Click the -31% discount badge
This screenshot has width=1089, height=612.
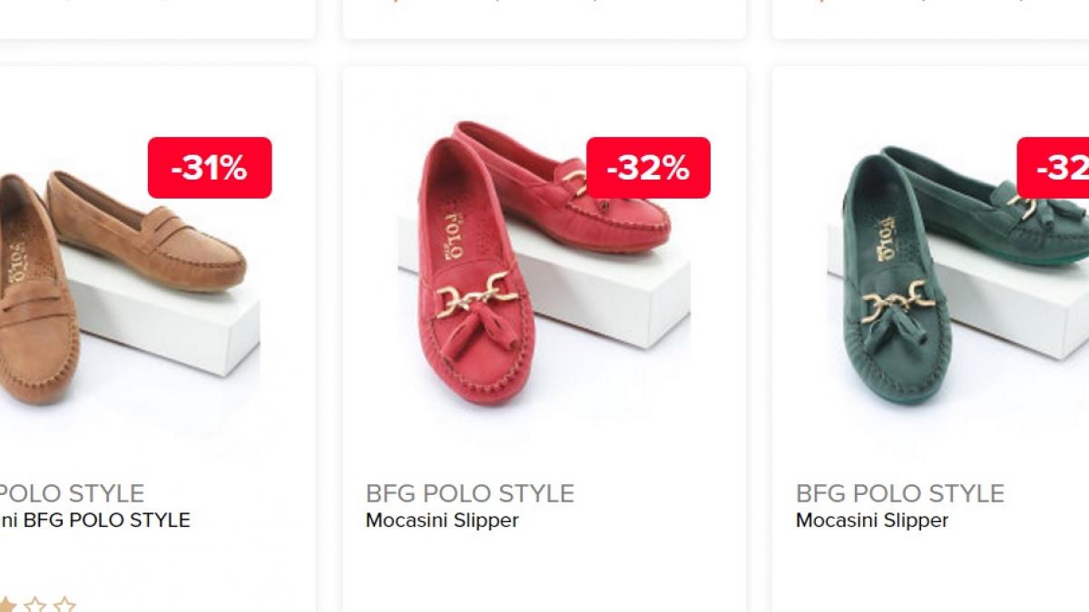pos(209,168)
